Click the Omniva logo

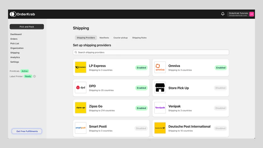(x=160, y=67)
